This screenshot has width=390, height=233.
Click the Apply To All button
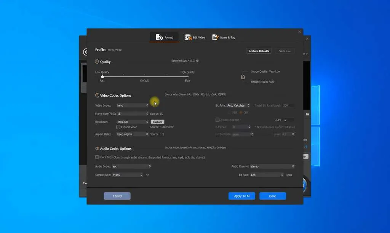pos(241,196)
